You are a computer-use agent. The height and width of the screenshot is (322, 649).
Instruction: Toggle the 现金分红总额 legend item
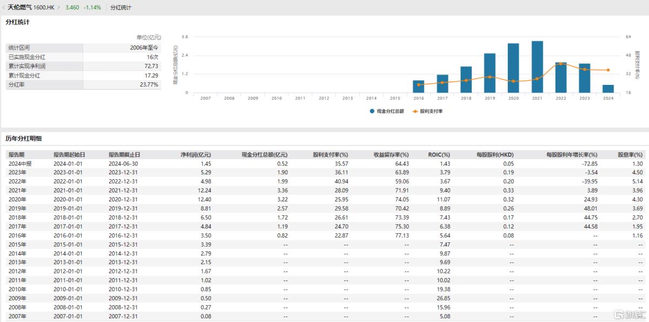click(387, 111)
